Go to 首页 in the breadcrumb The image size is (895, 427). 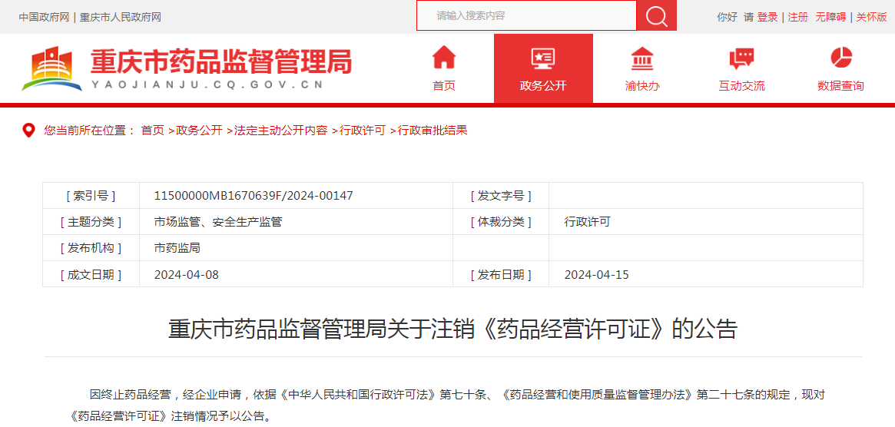(x=152, y=131)
